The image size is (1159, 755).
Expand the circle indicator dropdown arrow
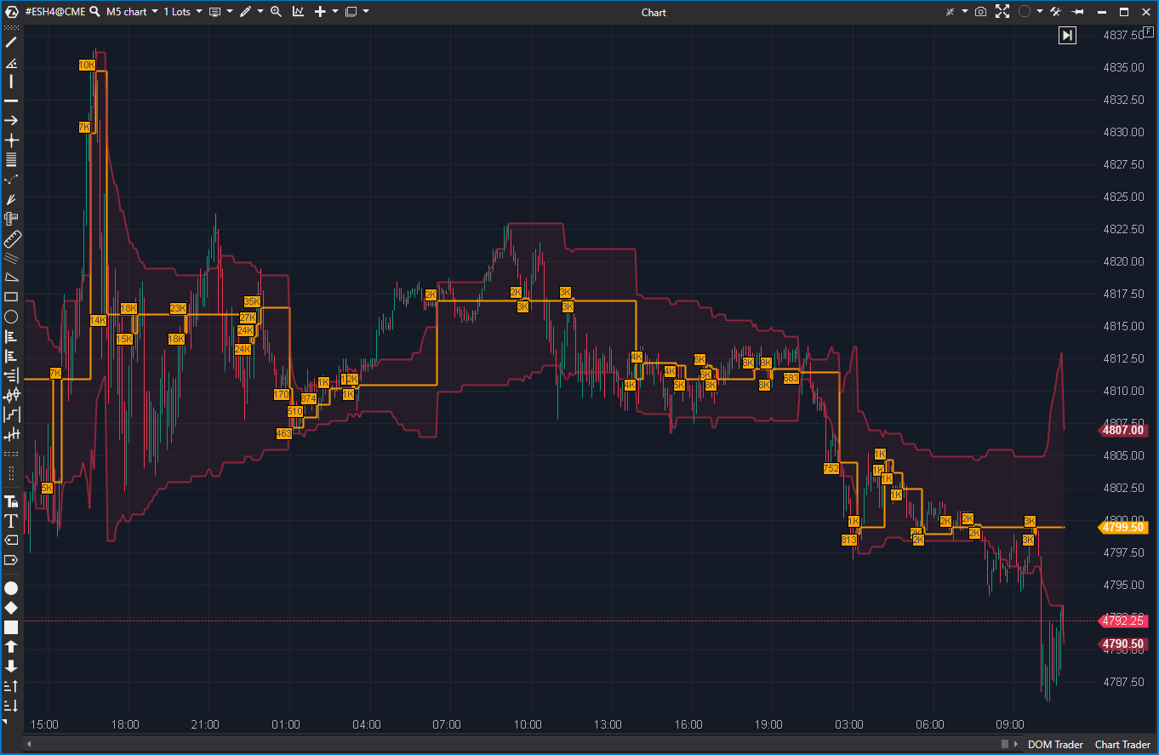pos(1040,12)
